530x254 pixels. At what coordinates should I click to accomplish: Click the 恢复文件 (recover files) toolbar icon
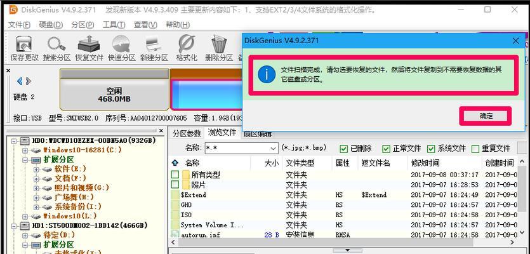coord(89,44)
